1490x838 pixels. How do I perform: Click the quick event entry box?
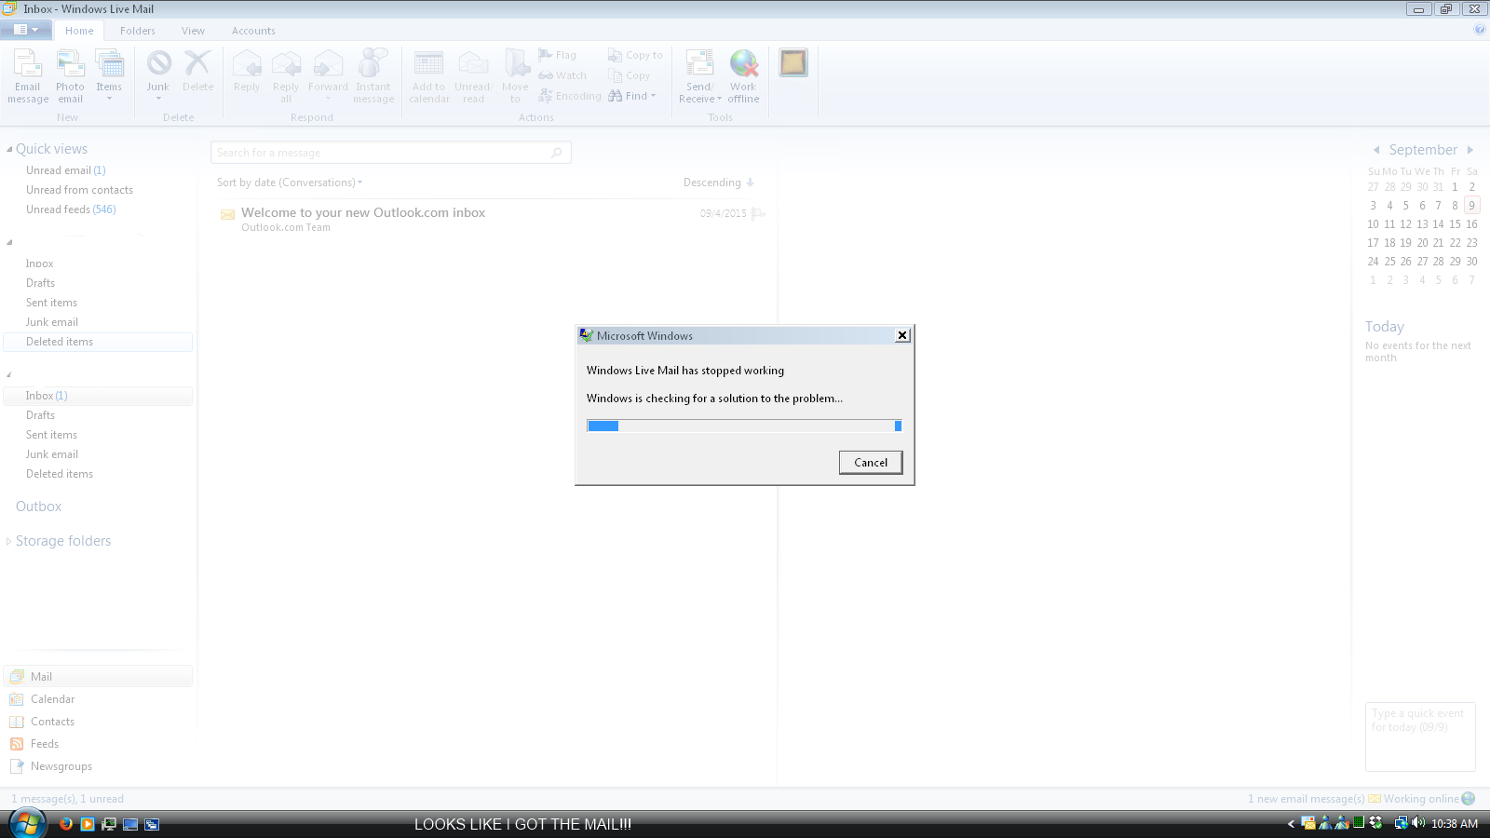pos(1420,737)
